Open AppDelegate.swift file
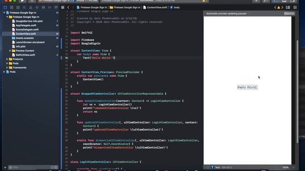Screen dimensions: 305x171 click(x=26, y=25)
